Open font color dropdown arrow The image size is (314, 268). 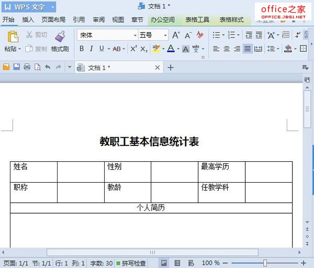point(178,49)
